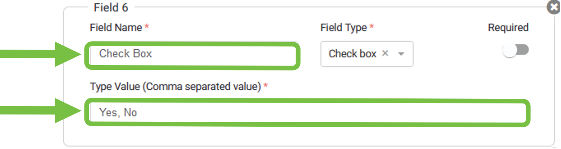Click the 'Field Name' label

(x=116, y=28)
